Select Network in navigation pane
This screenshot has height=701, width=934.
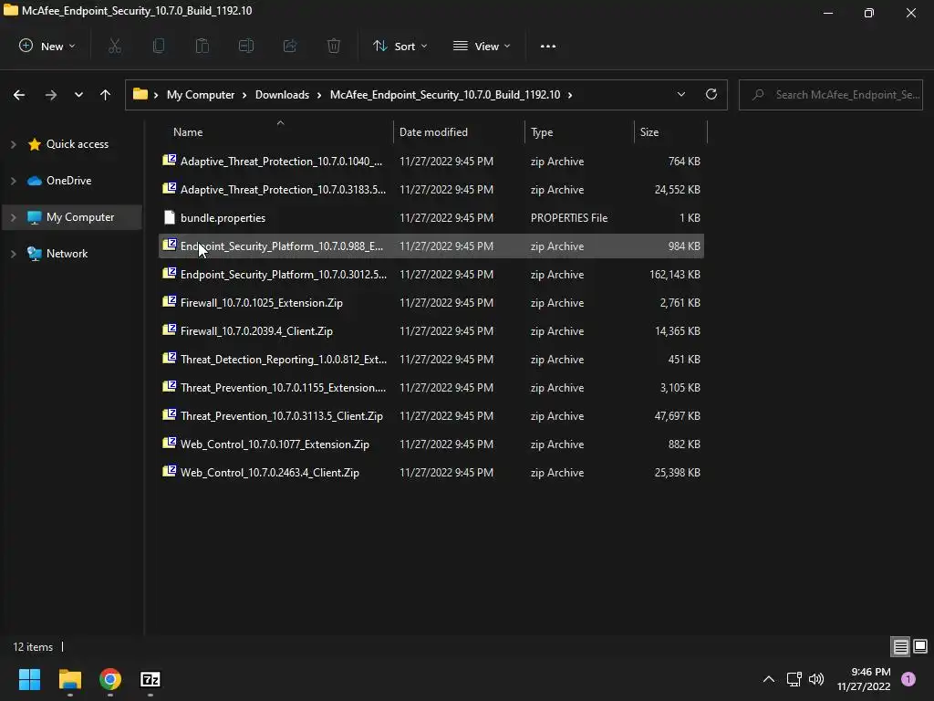tap(67, 254)
